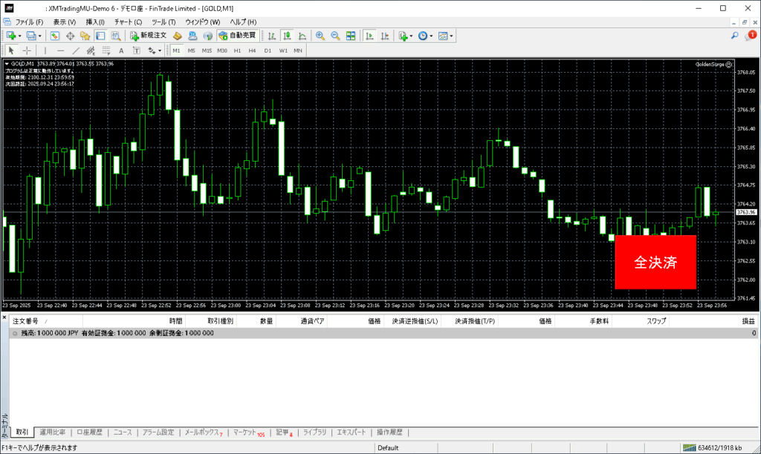
Task: Select the H1 timeframe
Action: tap(237, 50)
